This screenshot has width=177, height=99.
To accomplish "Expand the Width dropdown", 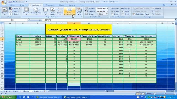I will click(x=107, y=9).
